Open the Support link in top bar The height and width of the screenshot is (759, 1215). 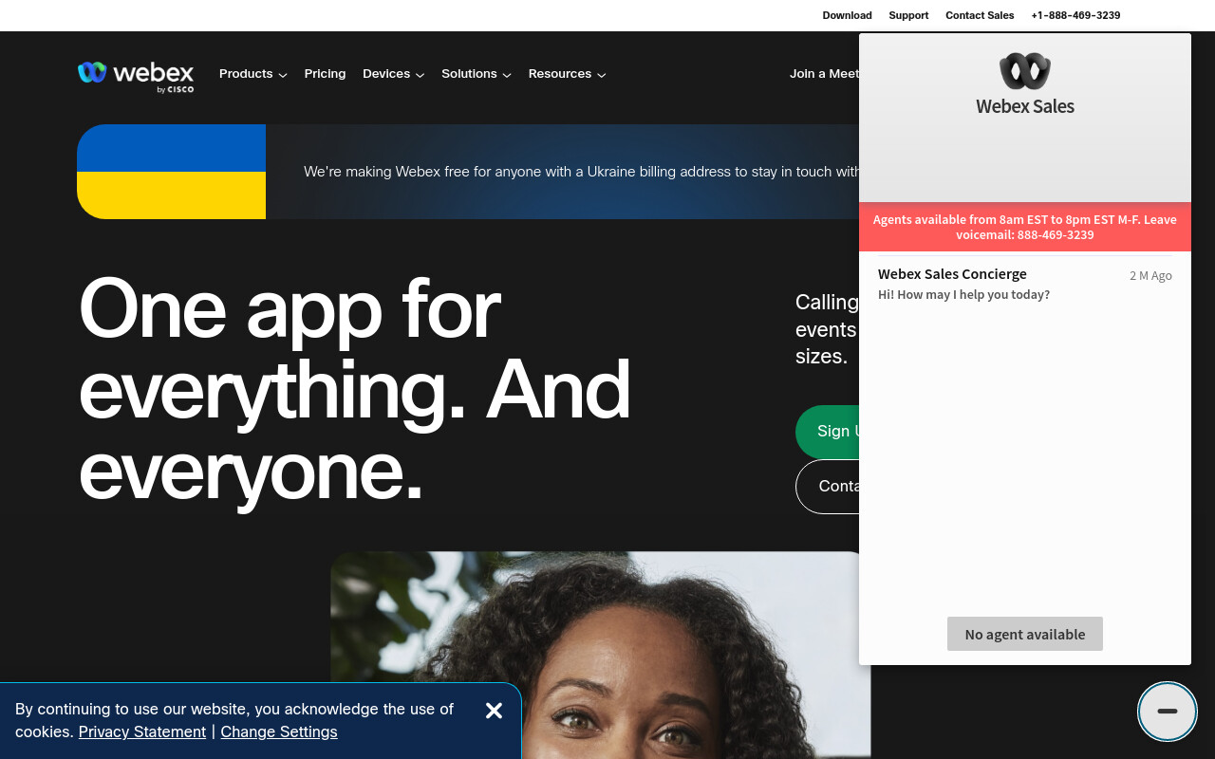click(x=908, y=15)
